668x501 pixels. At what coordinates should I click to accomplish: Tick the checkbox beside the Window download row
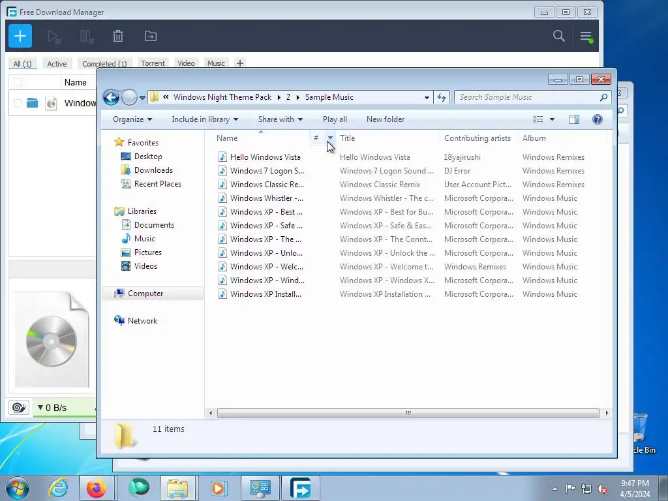coord(18,103)
